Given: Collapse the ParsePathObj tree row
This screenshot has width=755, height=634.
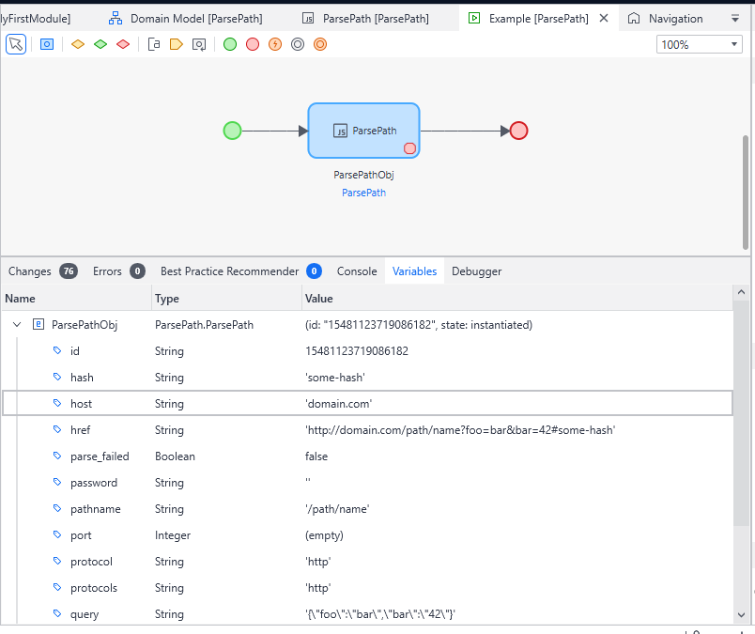Looking at the screenshot, I should 17,325.
